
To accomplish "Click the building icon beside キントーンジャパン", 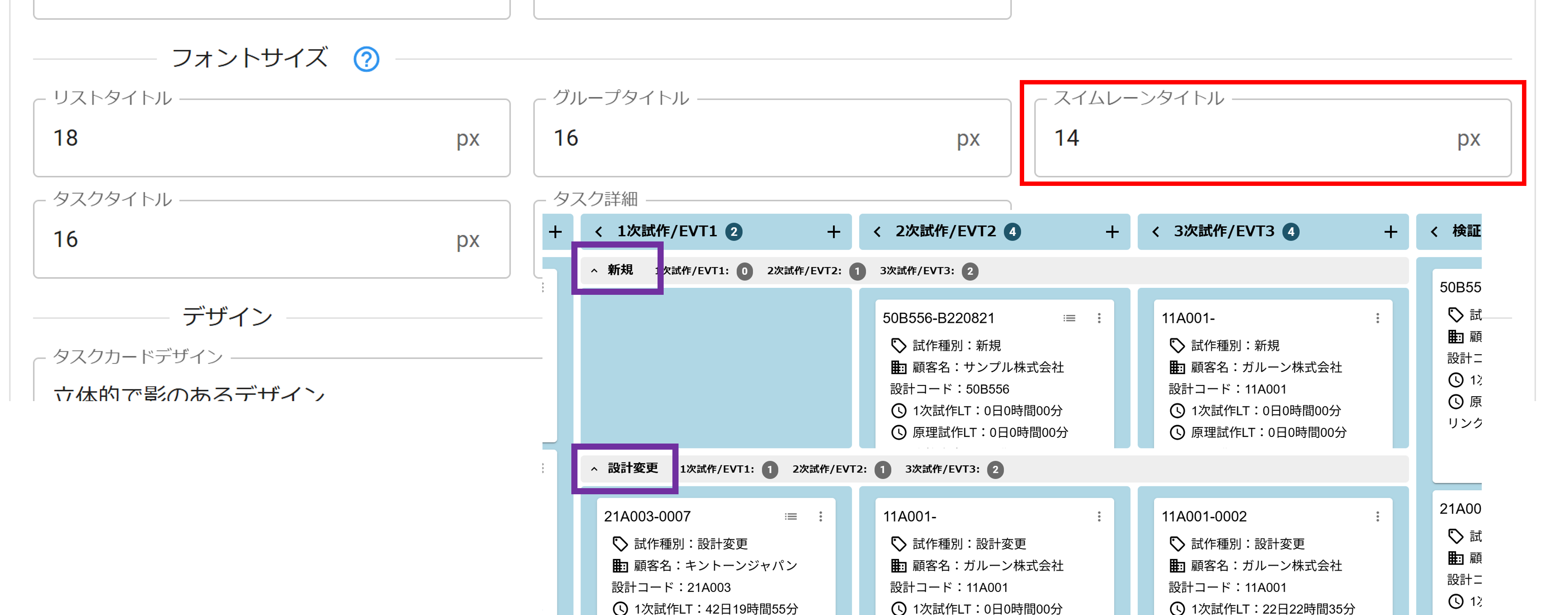I will click(620, 565).
